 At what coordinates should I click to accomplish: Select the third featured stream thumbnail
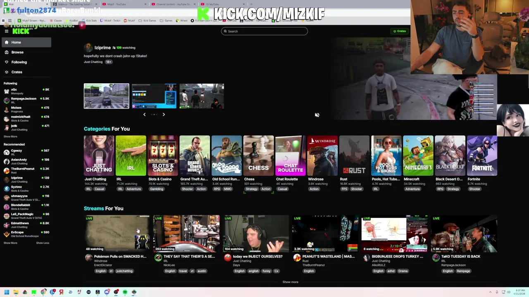[202, 96]
